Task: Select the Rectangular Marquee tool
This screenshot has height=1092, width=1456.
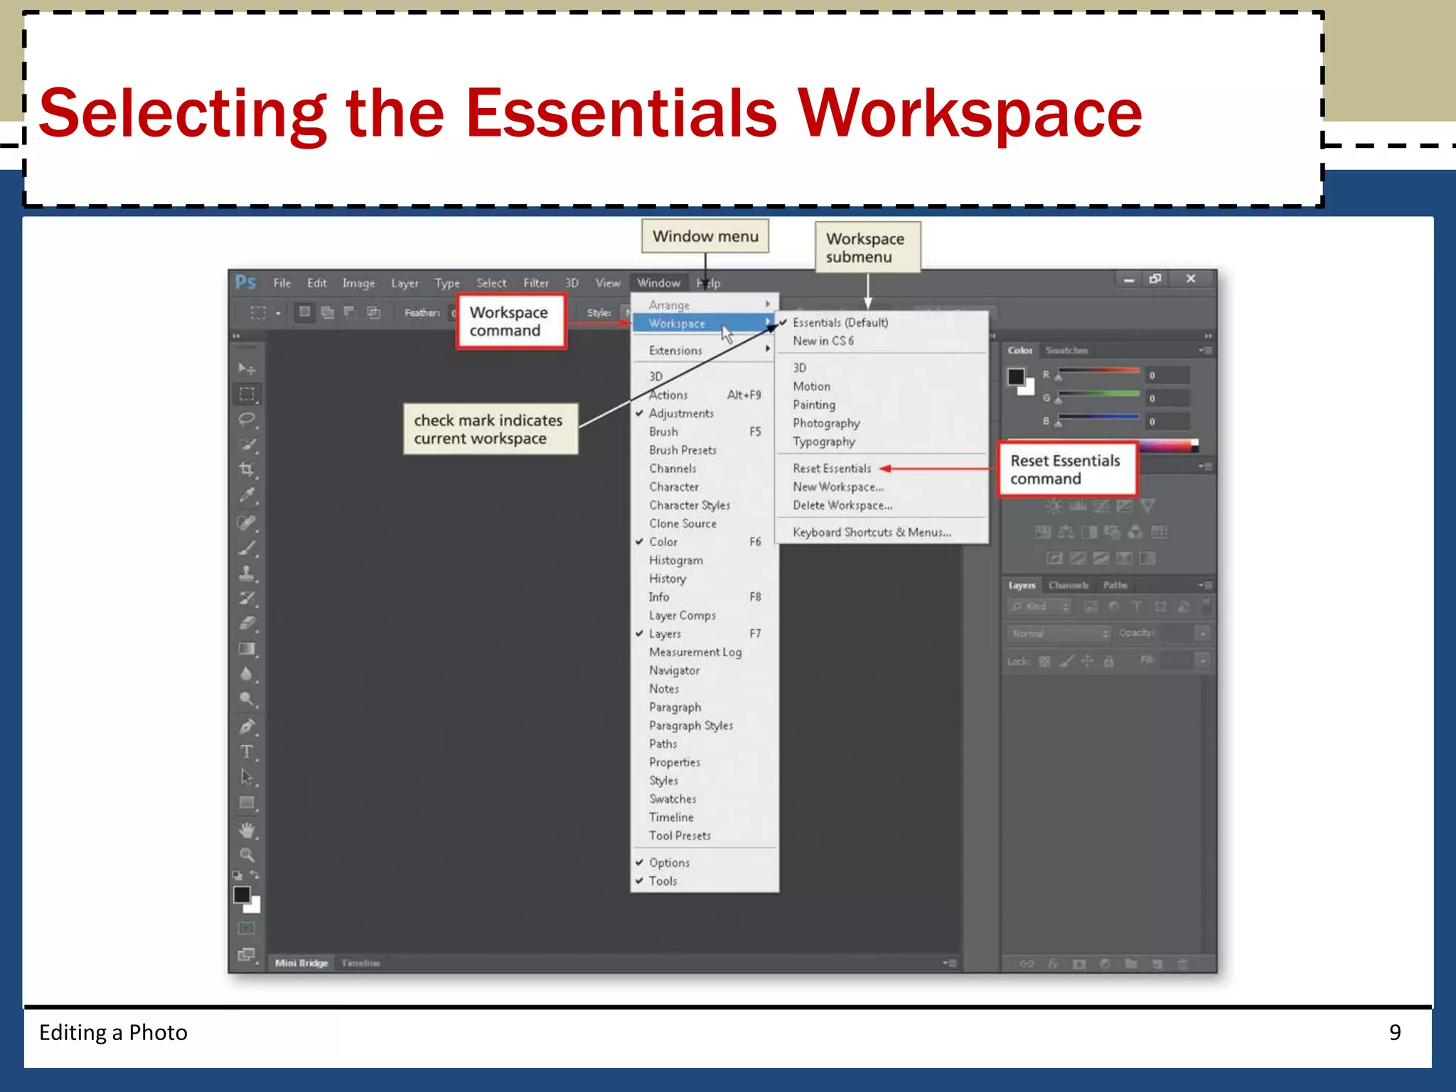Action: click(247, 394)
